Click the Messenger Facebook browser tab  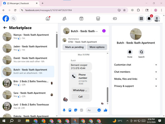coord(20,3)
